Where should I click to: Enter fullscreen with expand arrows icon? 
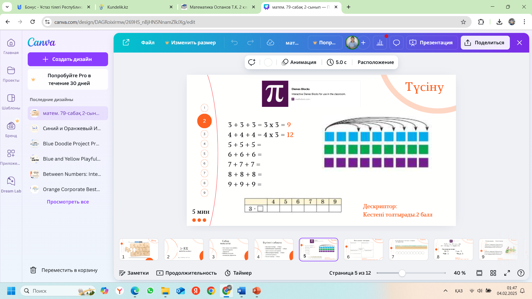507,273
